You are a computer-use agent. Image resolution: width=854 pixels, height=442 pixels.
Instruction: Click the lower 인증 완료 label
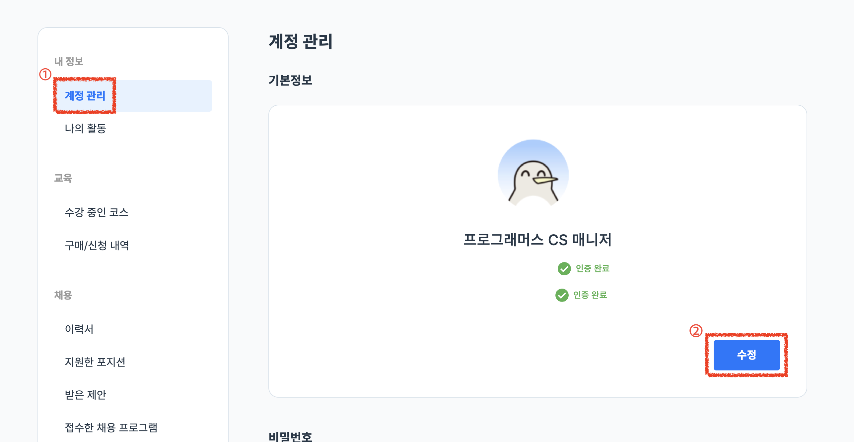coord(590,295)
